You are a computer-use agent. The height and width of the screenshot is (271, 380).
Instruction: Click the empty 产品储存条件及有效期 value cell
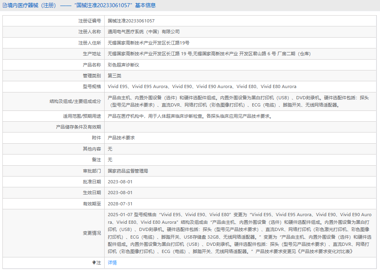[241, 127]
